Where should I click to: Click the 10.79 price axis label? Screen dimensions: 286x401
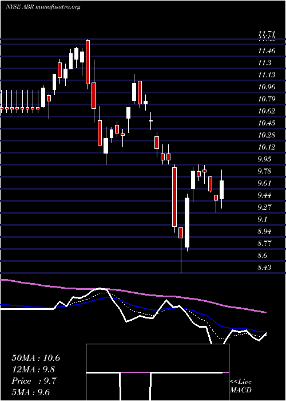[267, 99]
